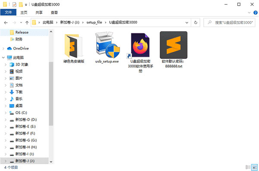The image size is (259, 171).
Task: Click the search box 搜索"U盘超级加密3000"
Action: [229, 22]
